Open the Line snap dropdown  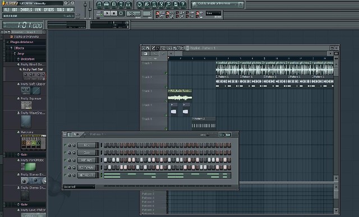click(x=213, y=13)
